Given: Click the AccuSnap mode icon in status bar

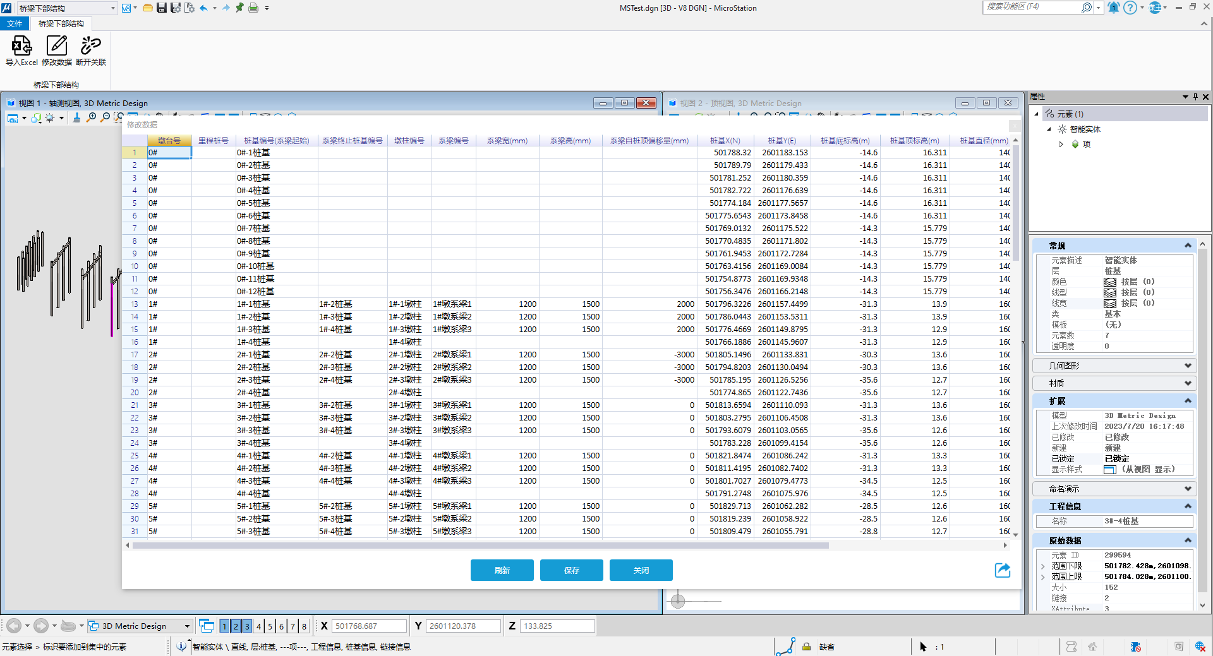Looking at the screenshot, I should (786, 647).
